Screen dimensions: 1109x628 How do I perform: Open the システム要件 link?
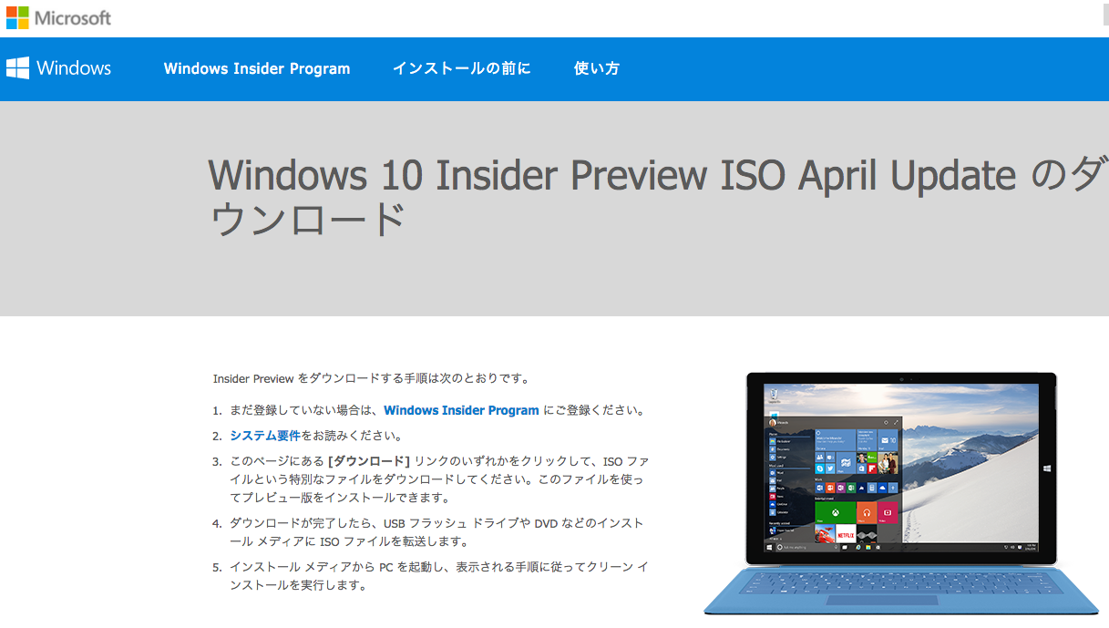pos(265,436)
